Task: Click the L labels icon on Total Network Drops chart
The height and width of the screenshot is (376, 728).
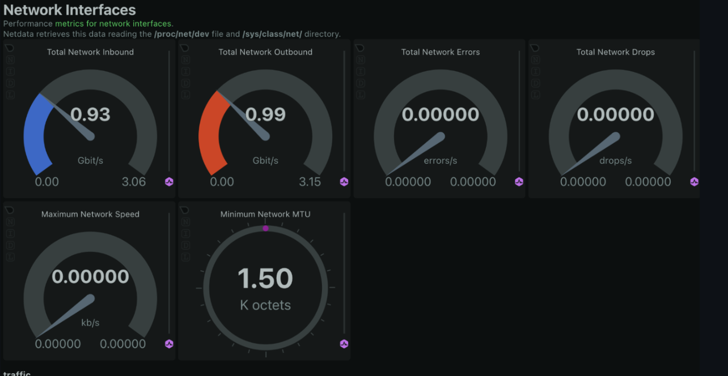Action: coord(535,95)
